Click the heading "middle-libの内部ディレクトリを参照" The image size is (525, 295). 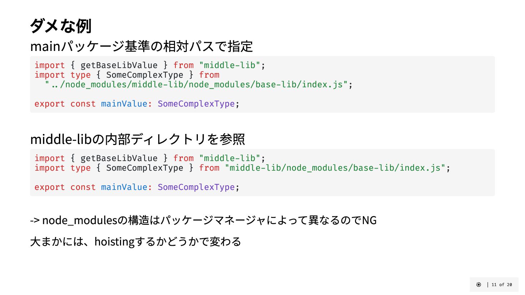pyautogui.click(x=137, y=139)
